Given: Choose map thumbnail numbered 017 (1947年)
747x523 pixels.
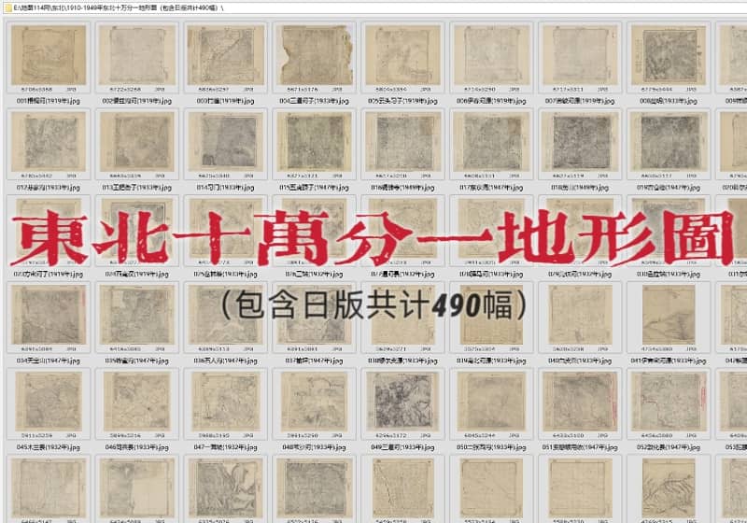Looking at the screenshot, I should click(x=492, y=142).
